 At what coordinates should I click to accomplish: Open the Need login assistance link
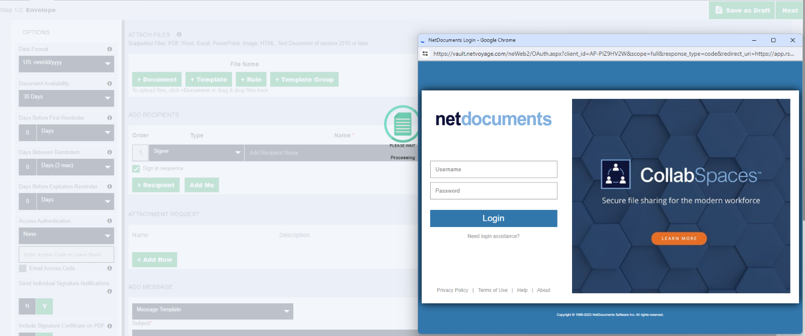(x=493, y=236)
